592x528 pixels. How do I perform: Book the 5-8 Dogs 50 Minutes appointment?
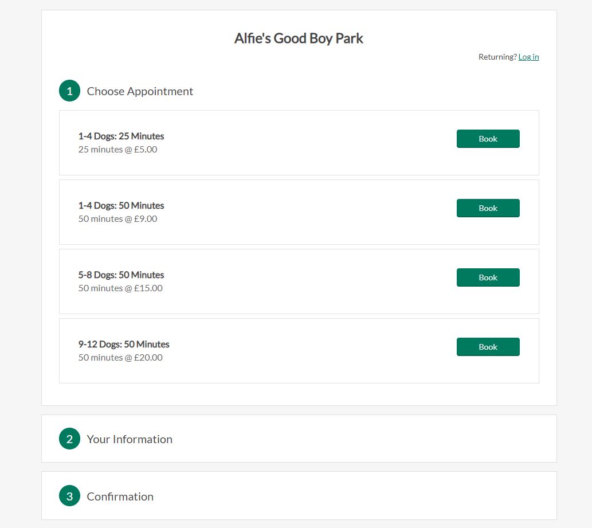[488, 277]
